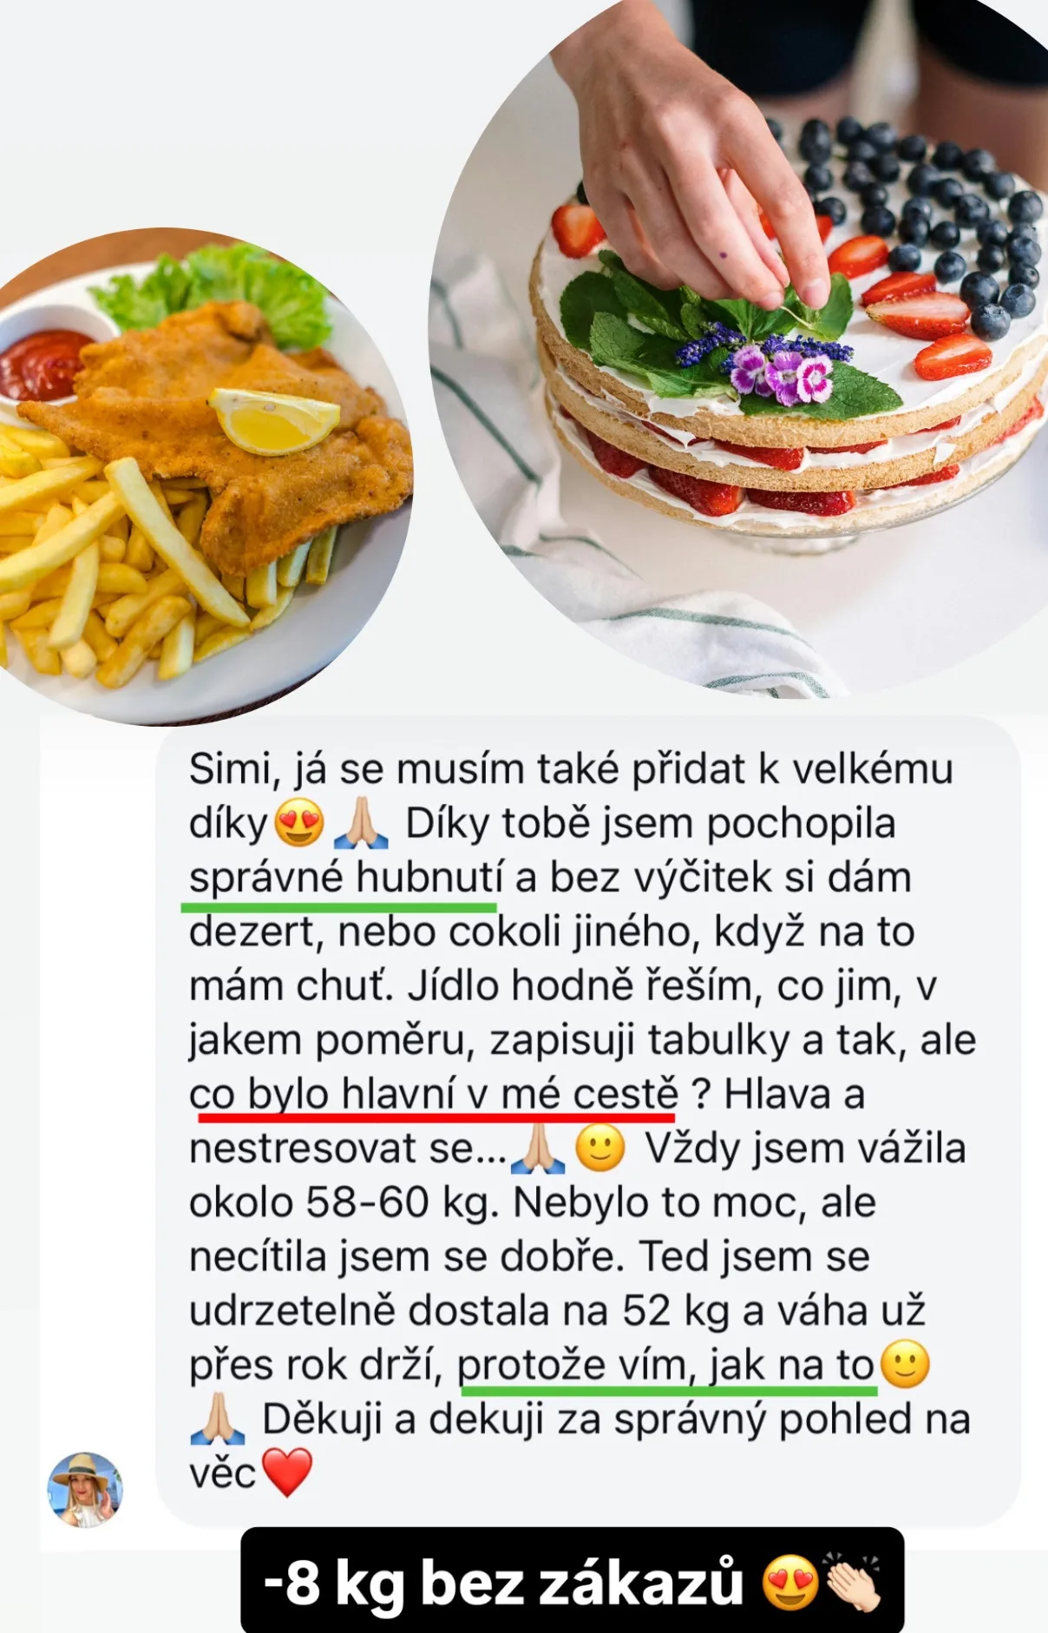Tap the red heart emoji after 'věc'

point(286,1473)
